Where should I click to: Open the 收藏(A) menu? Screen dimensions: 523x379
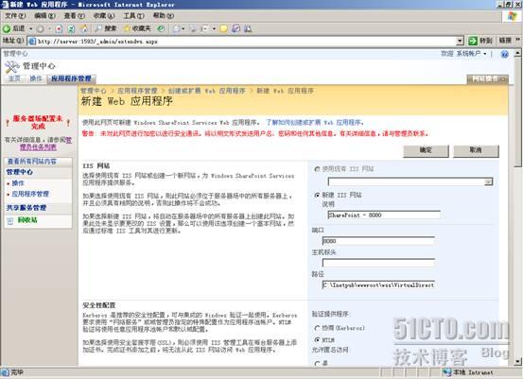(104, 16)
